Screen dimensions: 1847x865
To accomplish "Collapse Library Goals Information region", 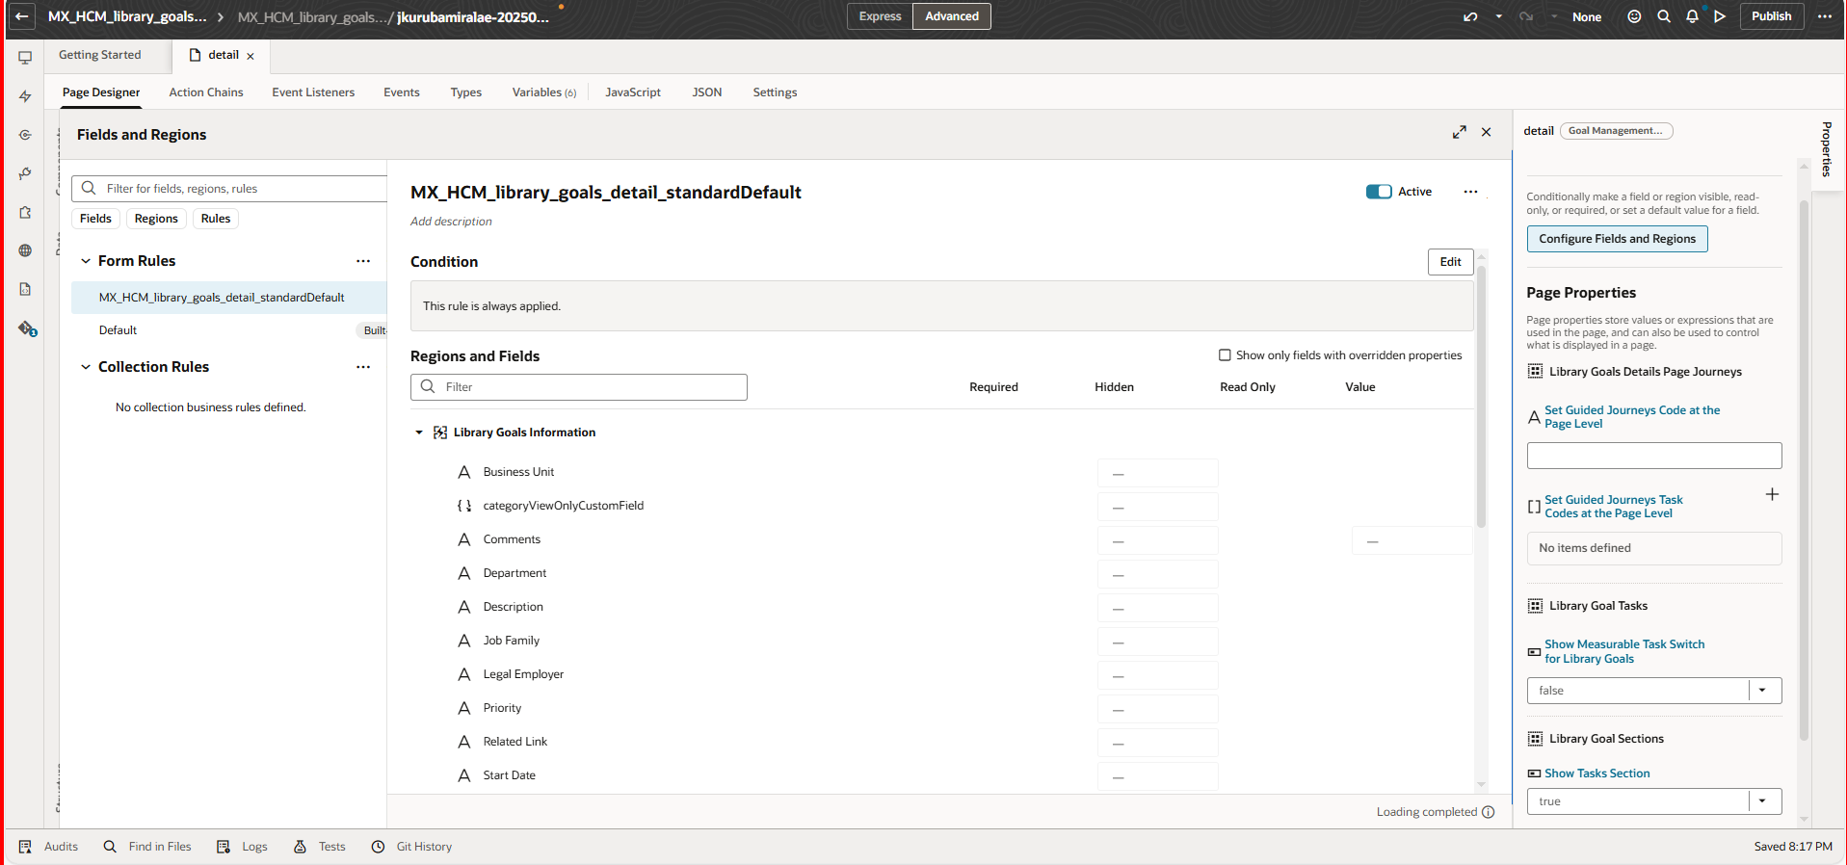I will coord(419,432).
